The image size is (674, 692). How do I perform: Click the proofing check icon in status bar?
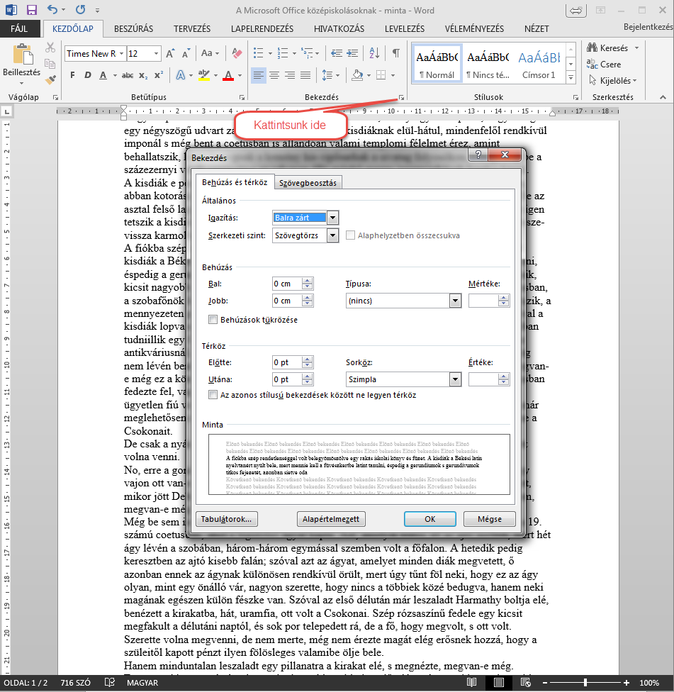[x=110, y=682]
